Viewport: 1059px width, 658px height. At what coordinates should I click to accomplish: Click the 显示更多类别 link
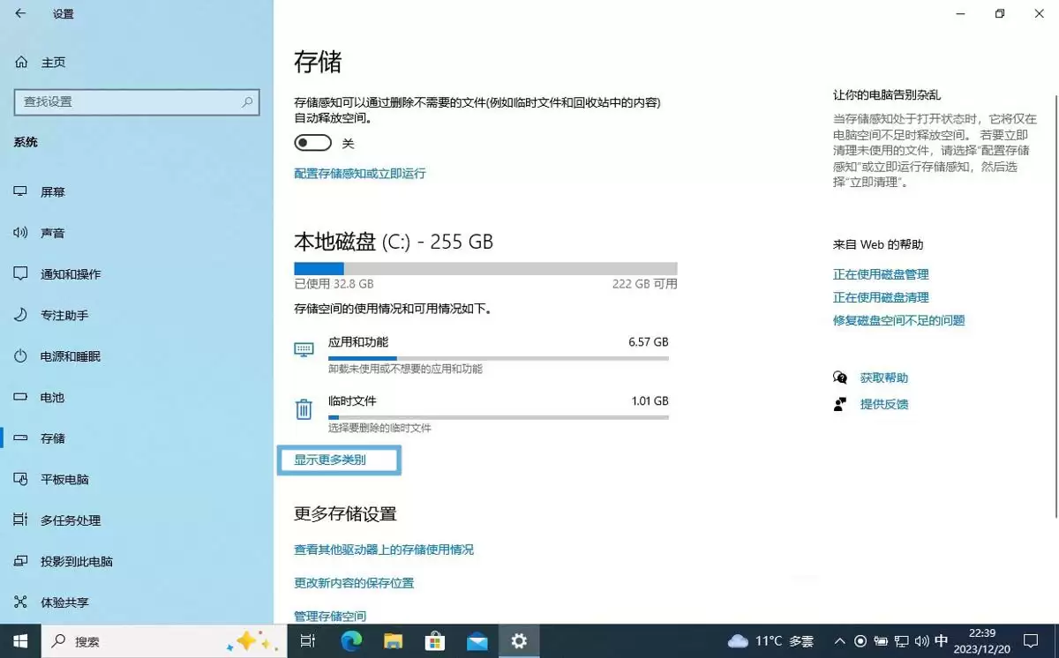(x=330, y=460)
